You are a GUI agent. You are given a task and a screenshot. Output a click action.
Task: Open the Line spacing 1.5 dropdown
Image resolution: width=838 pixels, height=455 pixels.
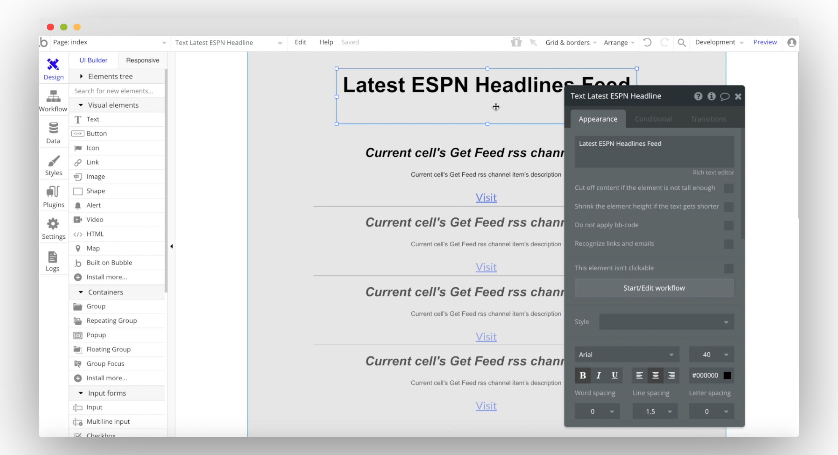(655, 411)
